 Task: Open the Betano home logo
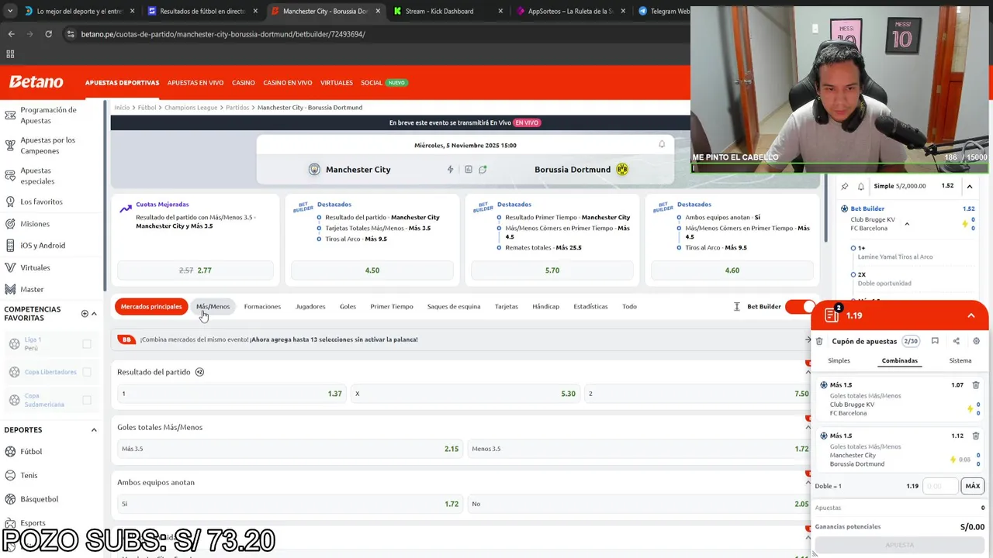pyautogui.click(x=36, y=82)
